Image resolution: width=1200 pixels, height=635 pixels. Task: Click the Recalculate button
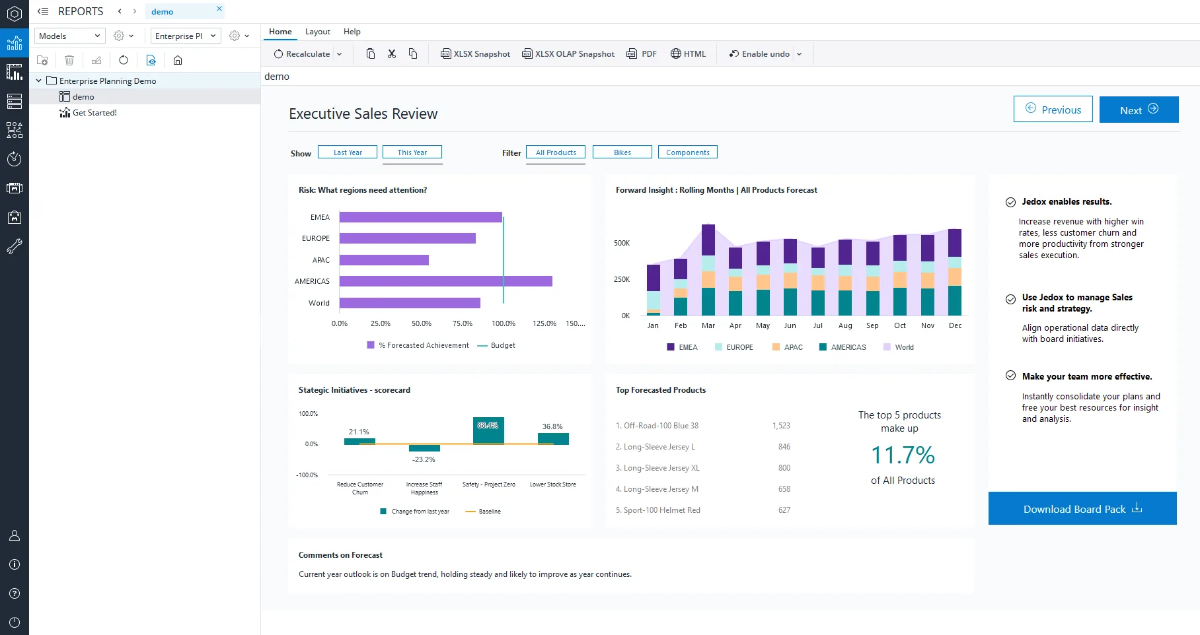pyautogui.click(x=302, y=53)
